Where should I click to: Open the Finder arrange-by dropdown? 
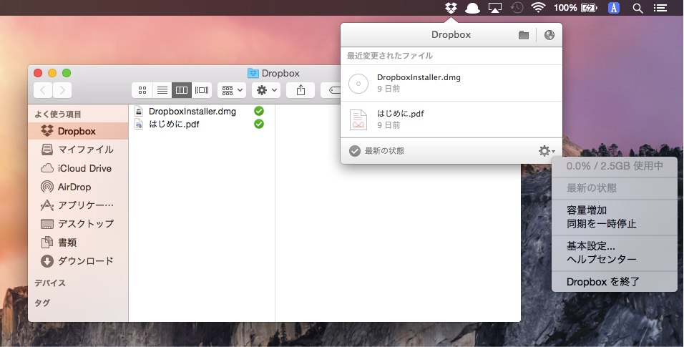pyautogui.click(x=232, y=90)
